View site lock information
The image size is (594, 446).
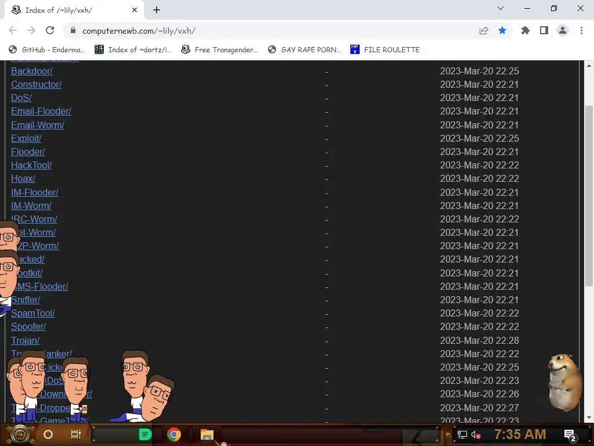[73, 30]
